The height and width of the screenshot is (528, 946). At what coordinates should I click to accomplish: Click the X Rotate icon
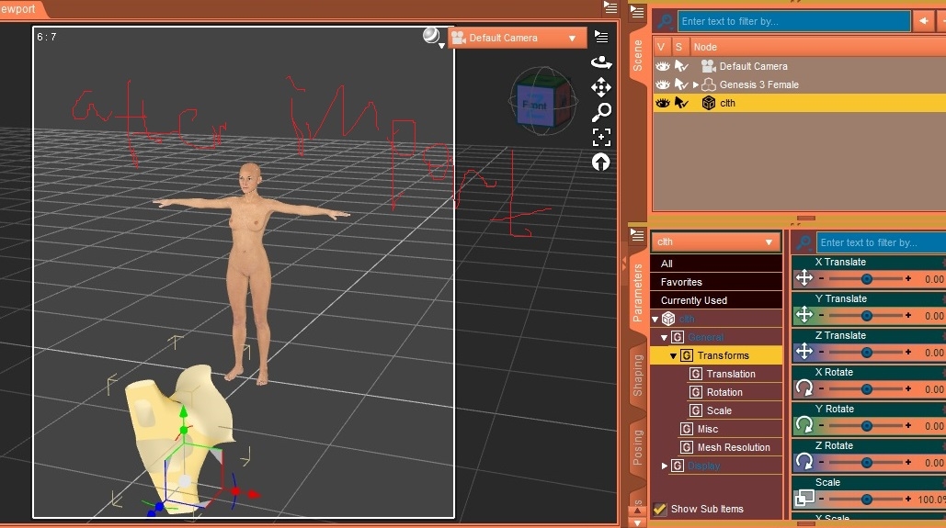pos(804,388)
